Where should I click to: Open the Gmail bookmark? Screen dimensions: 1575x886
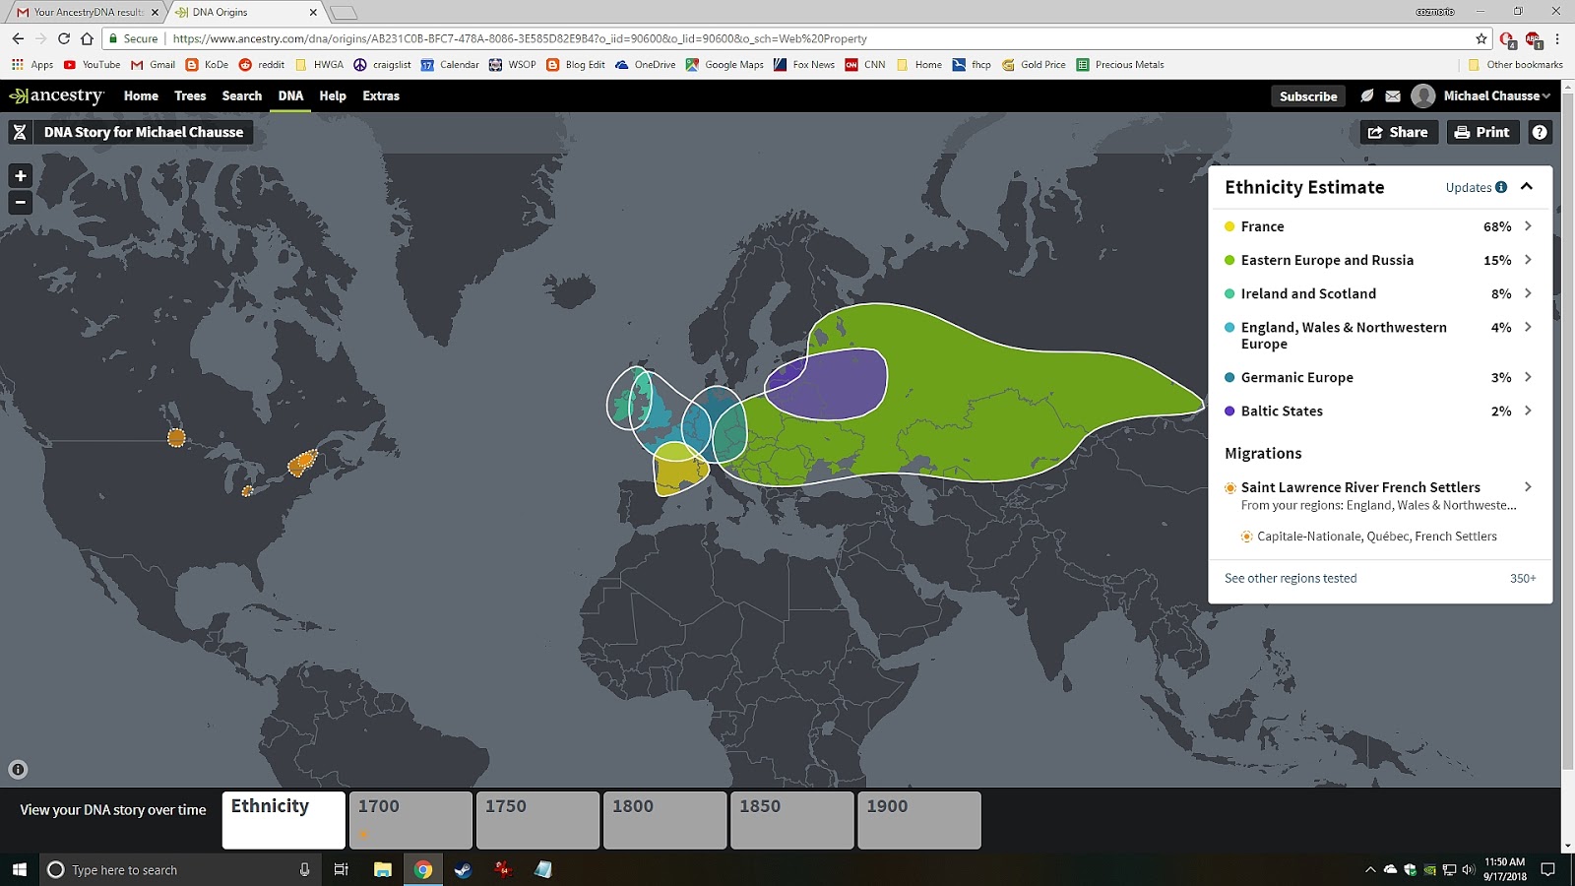(x=153, y=65)
